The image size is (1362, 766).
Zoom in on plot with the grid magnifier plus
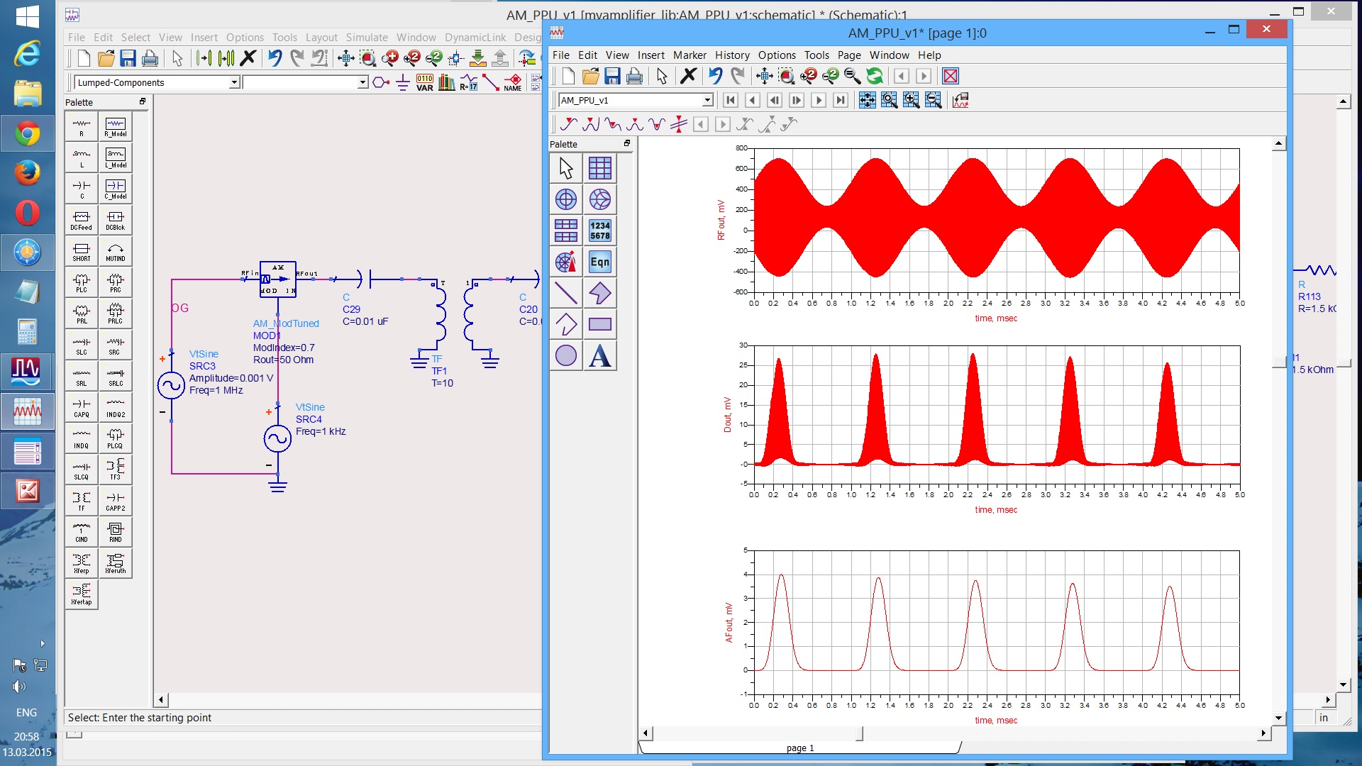pyautogui.click(x=911, y=100)
